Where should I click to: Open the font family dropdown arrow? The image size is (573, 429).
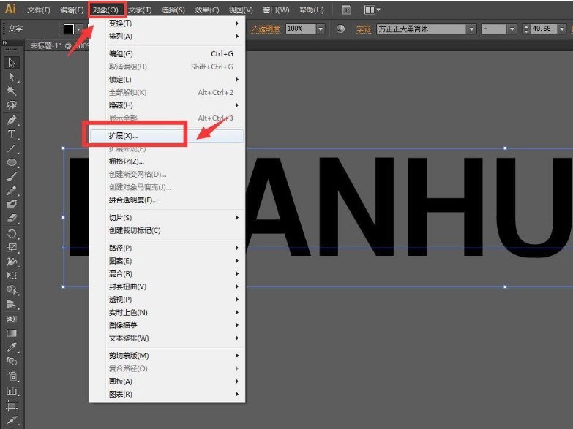point(471,29)
